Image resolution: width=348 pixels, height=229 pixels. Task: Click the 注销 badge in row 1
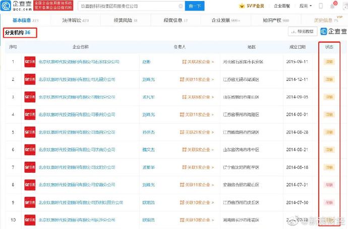click(329, 62)
